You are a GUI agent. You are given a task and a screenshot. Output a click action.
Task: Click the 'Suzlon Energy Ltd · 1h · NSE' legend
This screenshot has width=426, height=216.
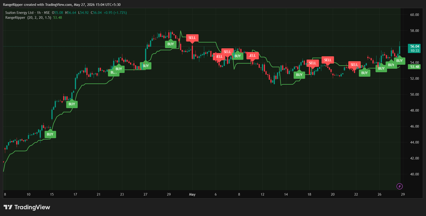[27, 13]
